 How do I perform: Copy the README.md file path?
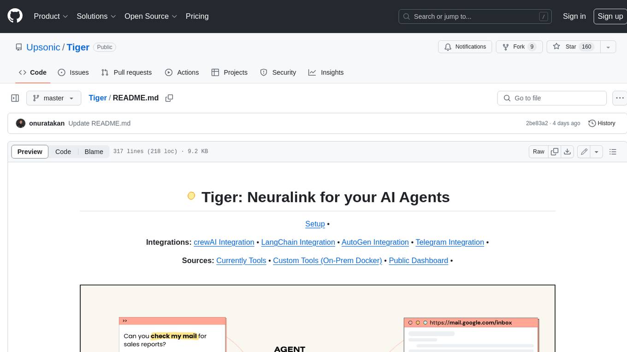169,98
